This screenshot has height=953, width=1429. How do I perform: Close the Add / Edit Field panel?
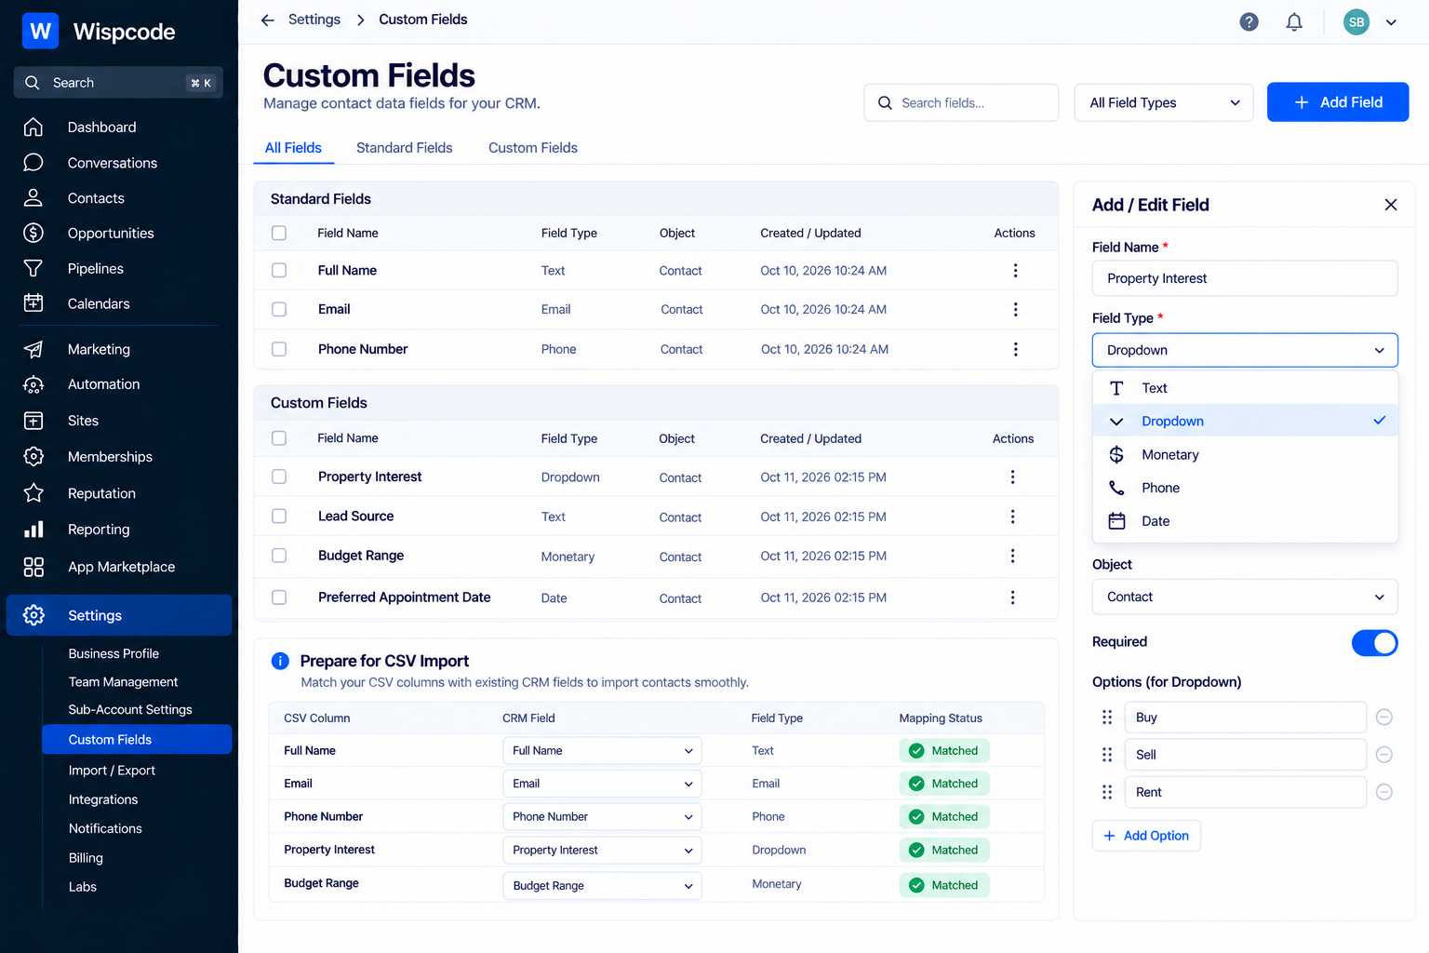click(x=1391, y=205)
